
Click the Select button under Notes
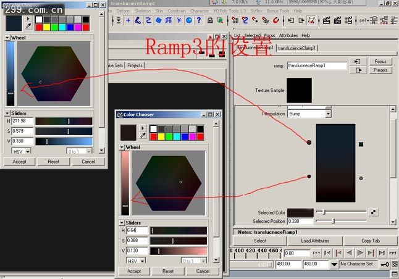(260, 241)
